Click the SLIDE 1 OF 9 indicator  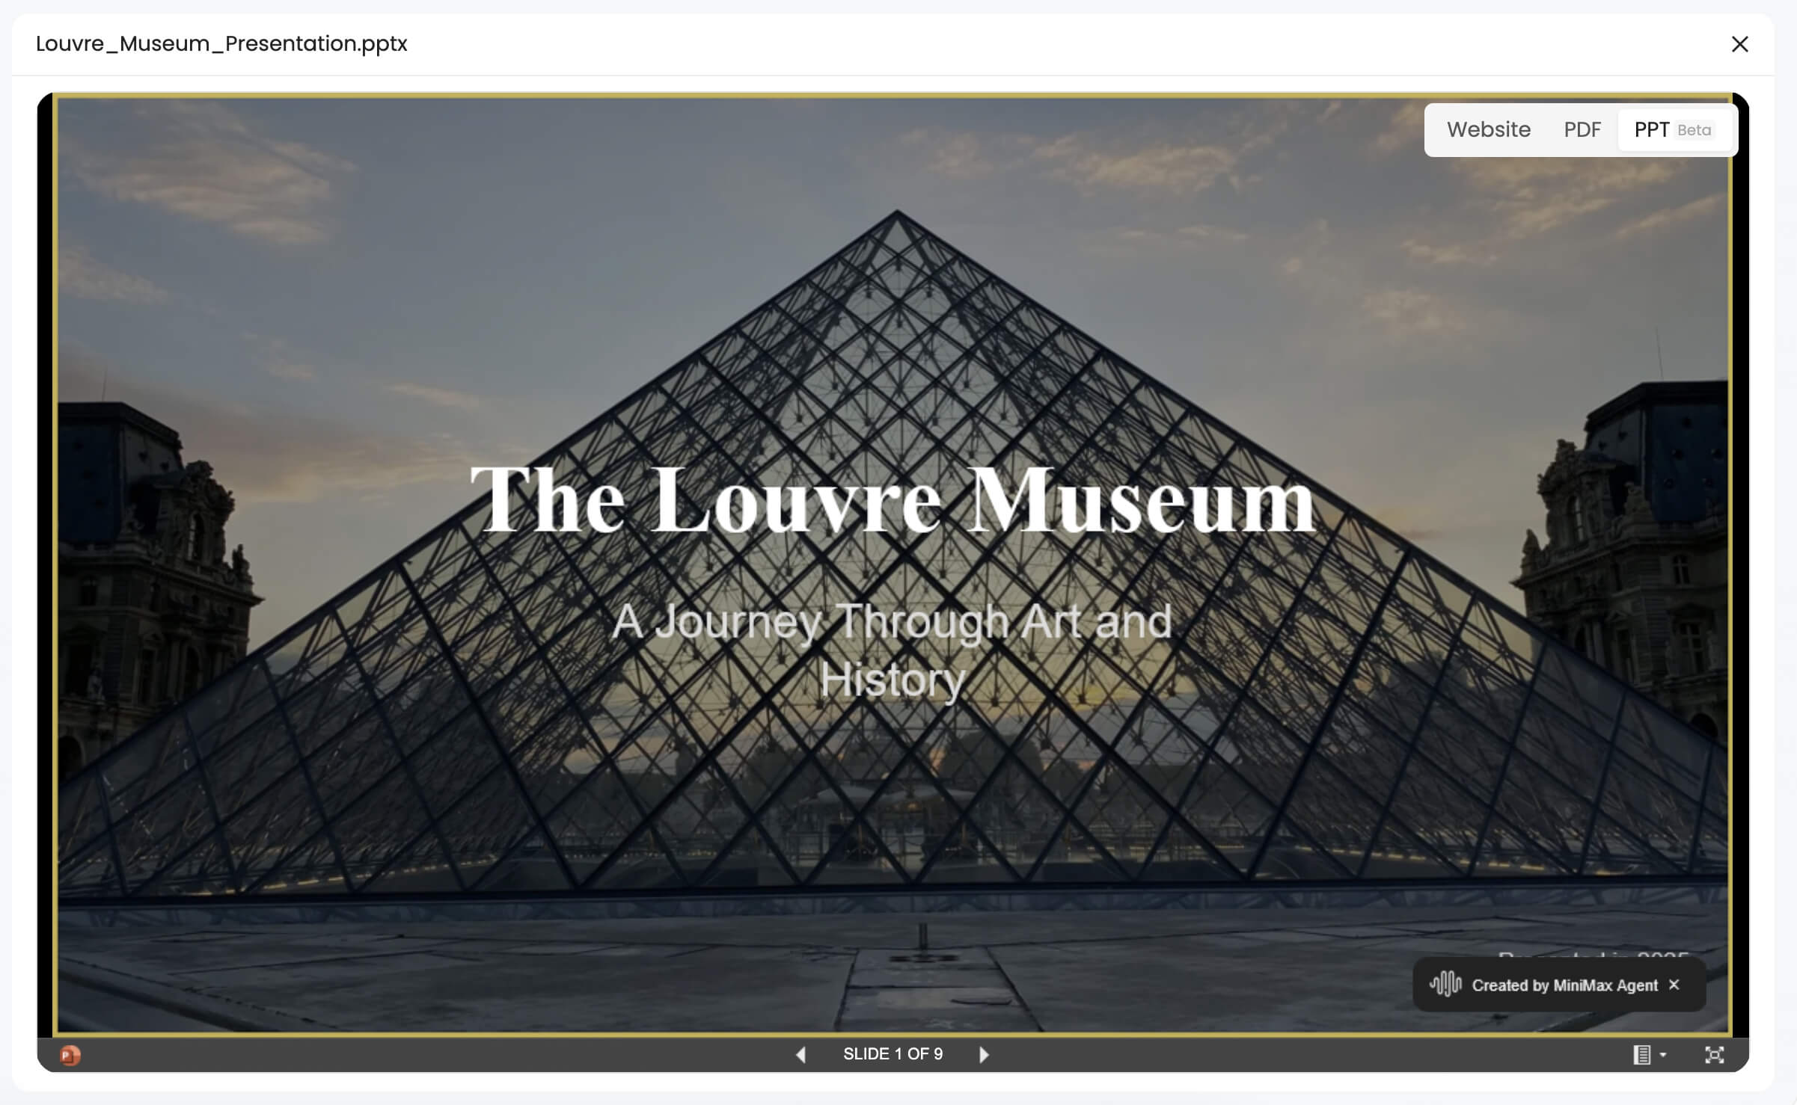893,1054
